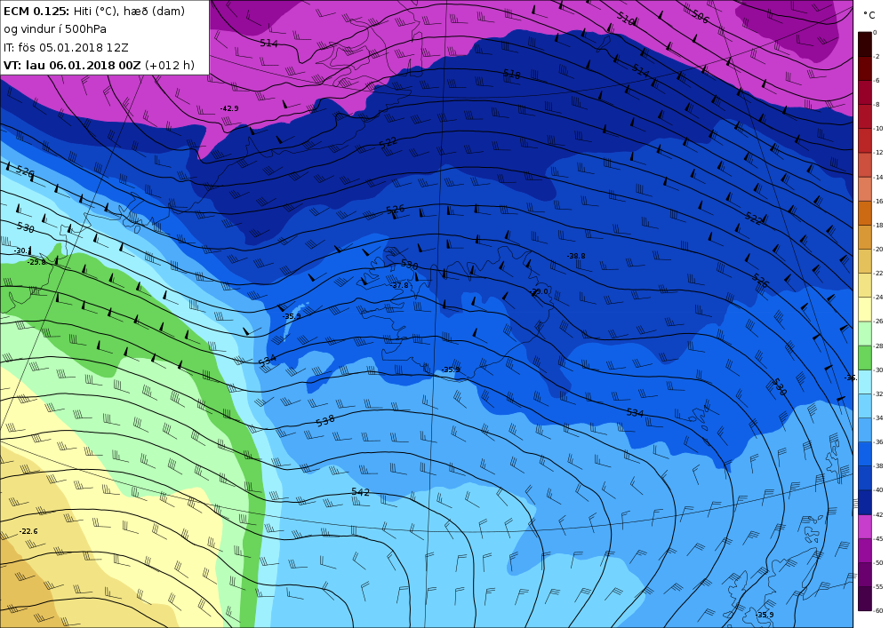Select the blue legend swatch between -36 and -38
Screen dimensions: 889x628
865,454
